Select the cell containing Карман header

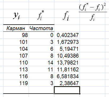(16, 28)
